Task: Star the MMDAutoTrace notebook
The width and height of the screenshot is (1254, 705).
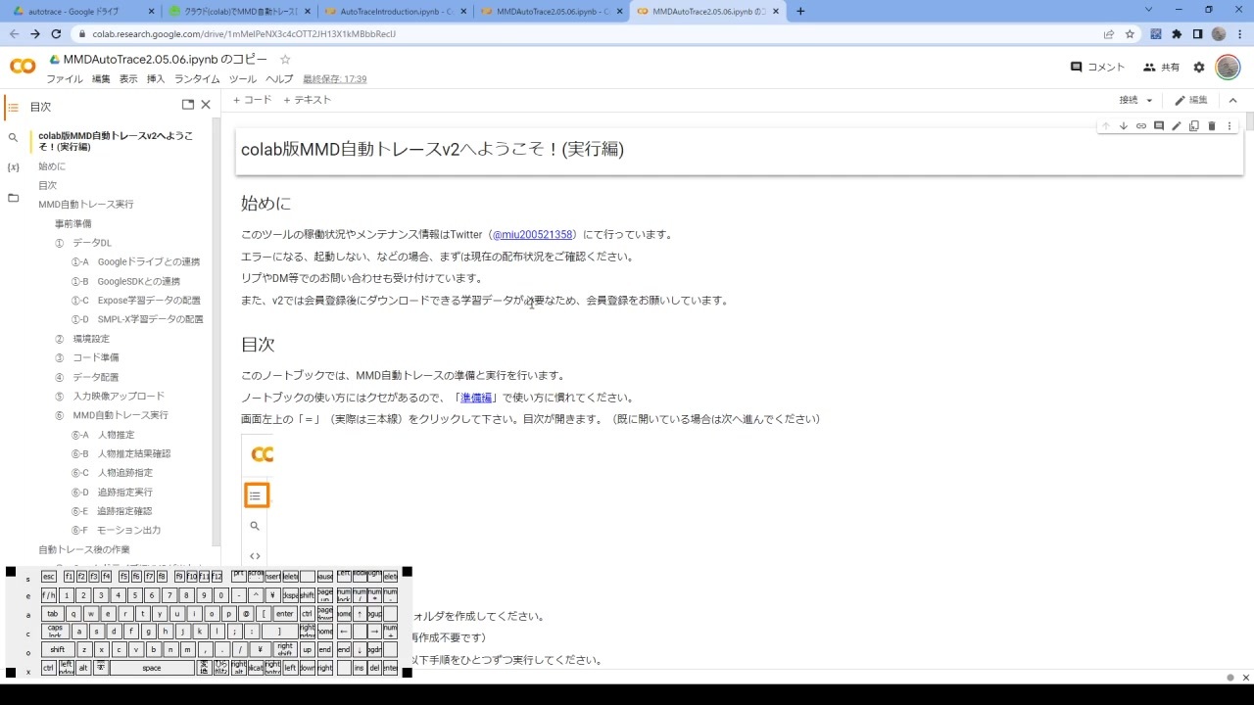Action: pos(285,60)
